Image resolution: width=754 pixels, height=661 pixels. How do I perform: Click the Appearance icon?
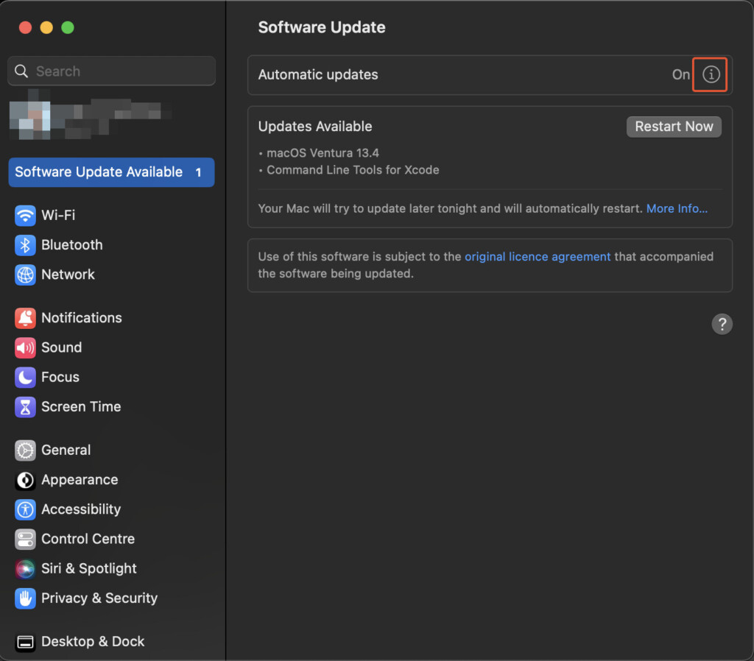coord(25,480)
